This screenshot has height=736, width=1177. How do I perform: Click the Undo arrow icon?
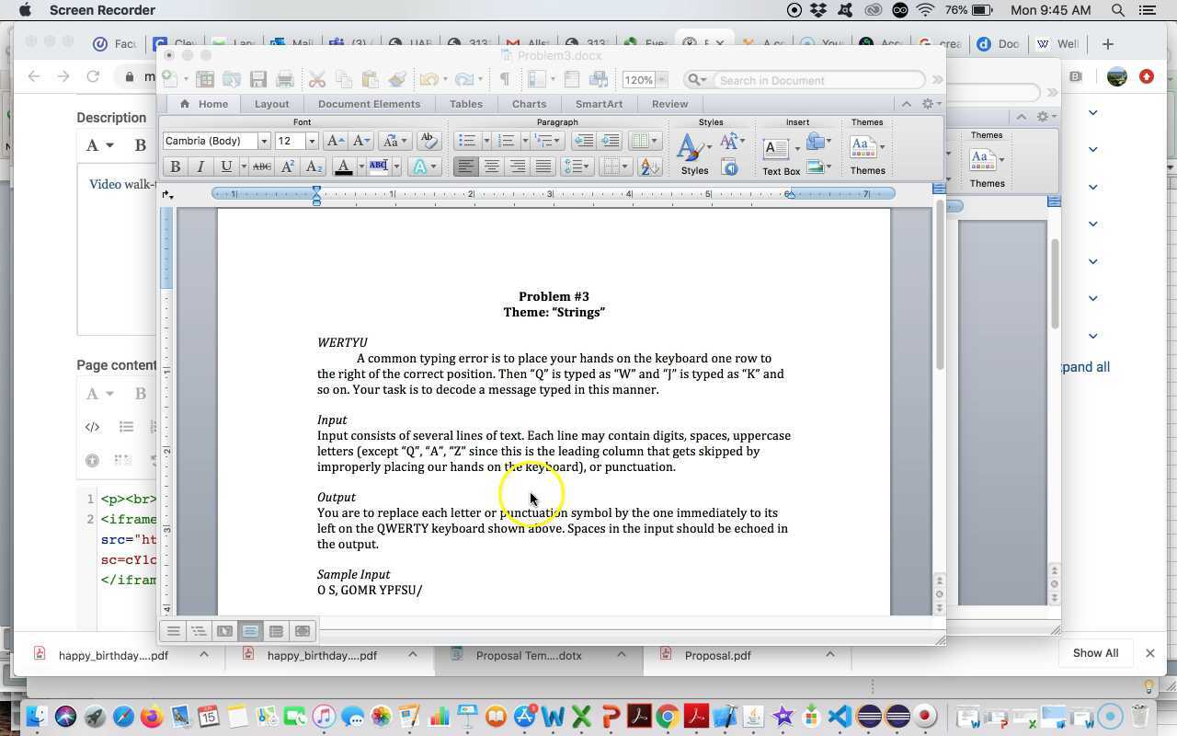point(429,80)
